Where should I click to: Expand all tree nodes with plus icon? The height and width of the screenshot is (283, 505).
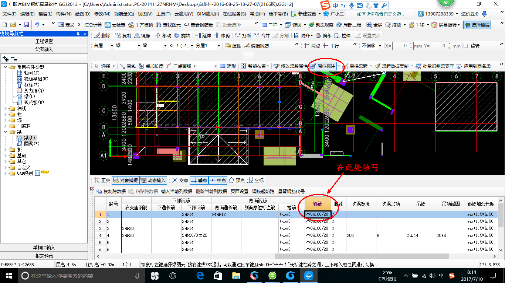coord(5,58)
